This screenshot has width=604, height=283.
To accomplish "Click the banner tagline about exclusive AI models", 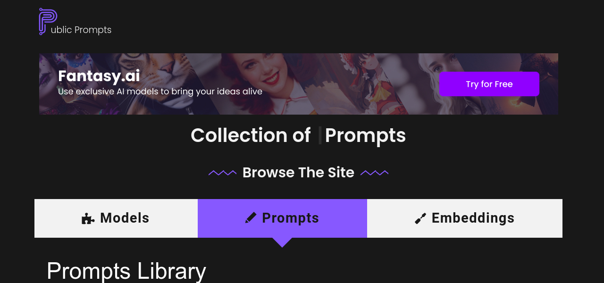I will point(160,92).
